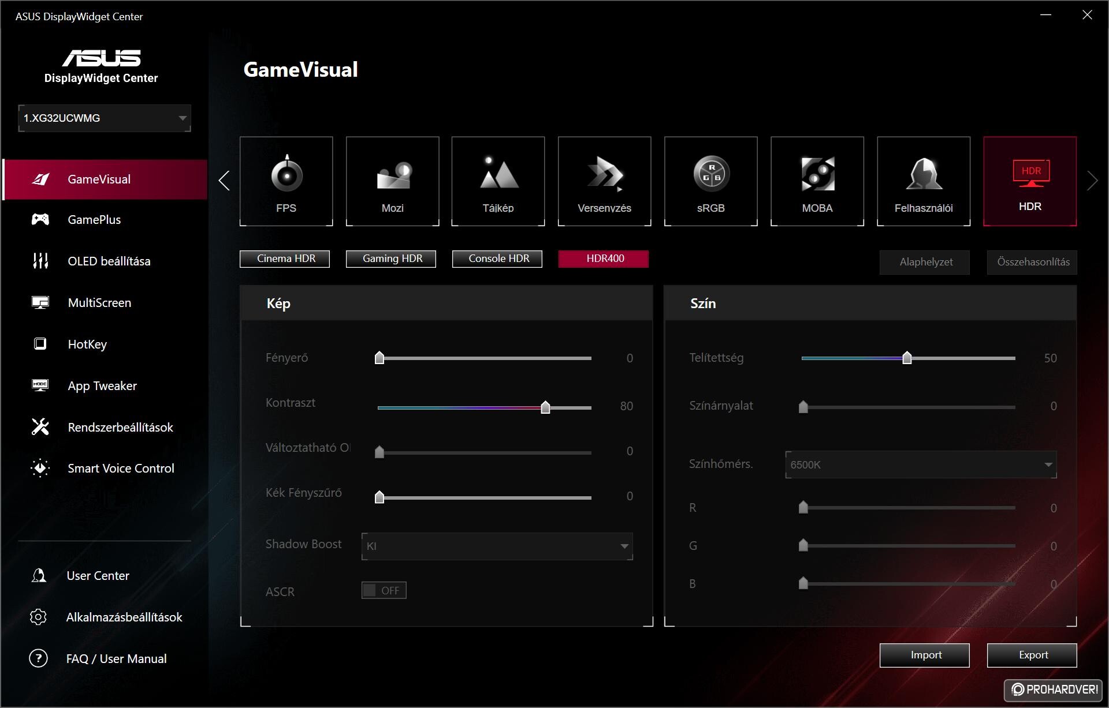Viewport: 1109px width, 708px height.
Task: Click the Színárnyalat slider handle
Action: click(803, 407)
